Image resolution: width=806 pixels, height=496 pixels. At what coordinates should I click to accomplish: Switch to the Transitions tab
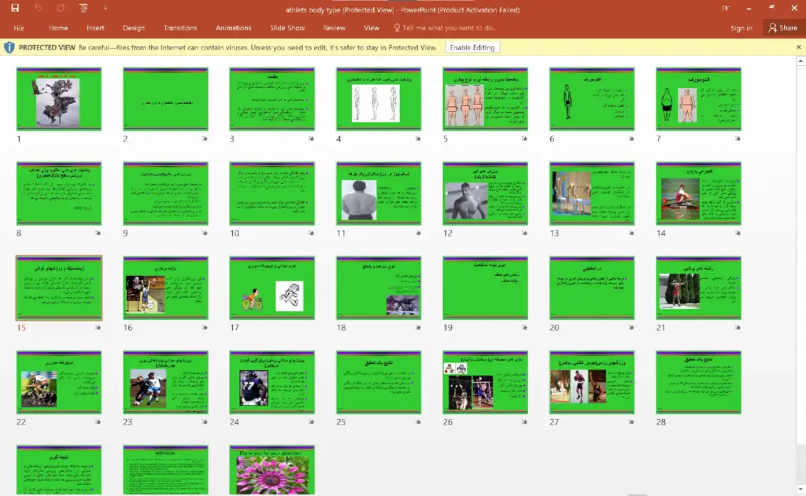(x=180, y=28)
